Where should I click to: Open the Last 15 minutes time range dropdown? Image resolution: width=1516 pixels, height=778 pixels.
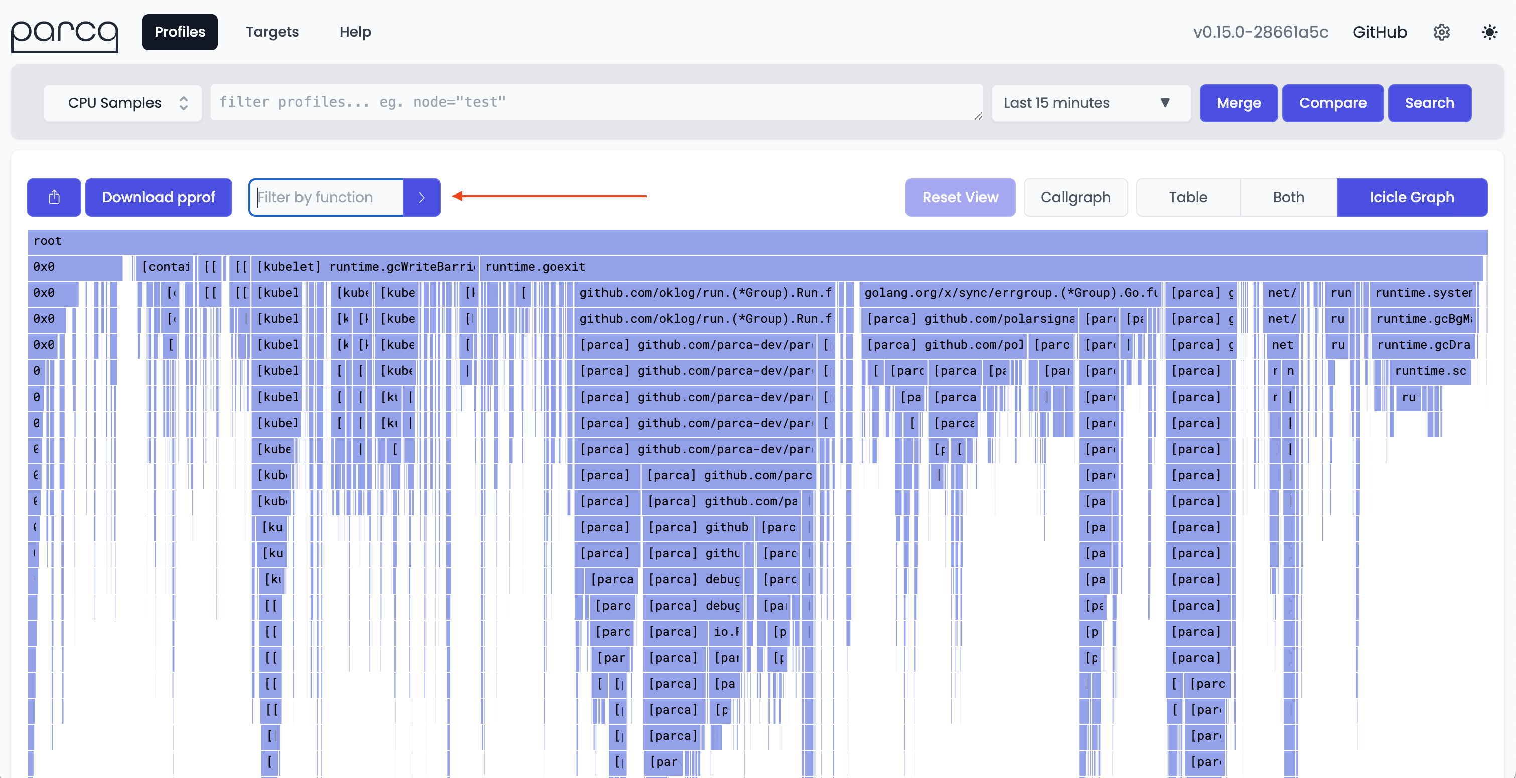coord(1091,103)
